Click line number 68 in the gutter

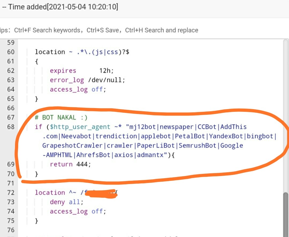[x=11, y=127]
